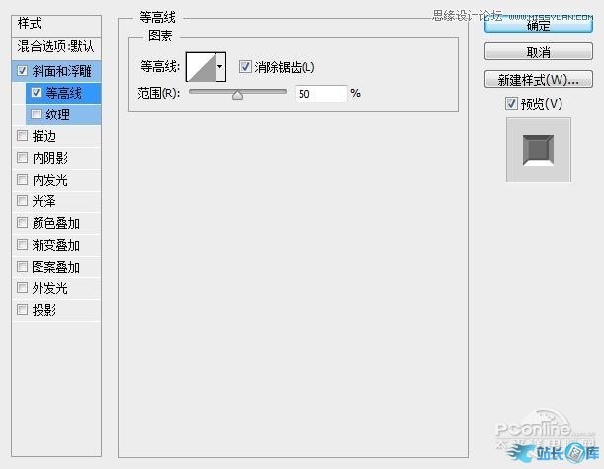Enable the 外发光 outer glow checkbox
Image resolution: width=604 pixels, height=469 pixels.
pos(23,288)
